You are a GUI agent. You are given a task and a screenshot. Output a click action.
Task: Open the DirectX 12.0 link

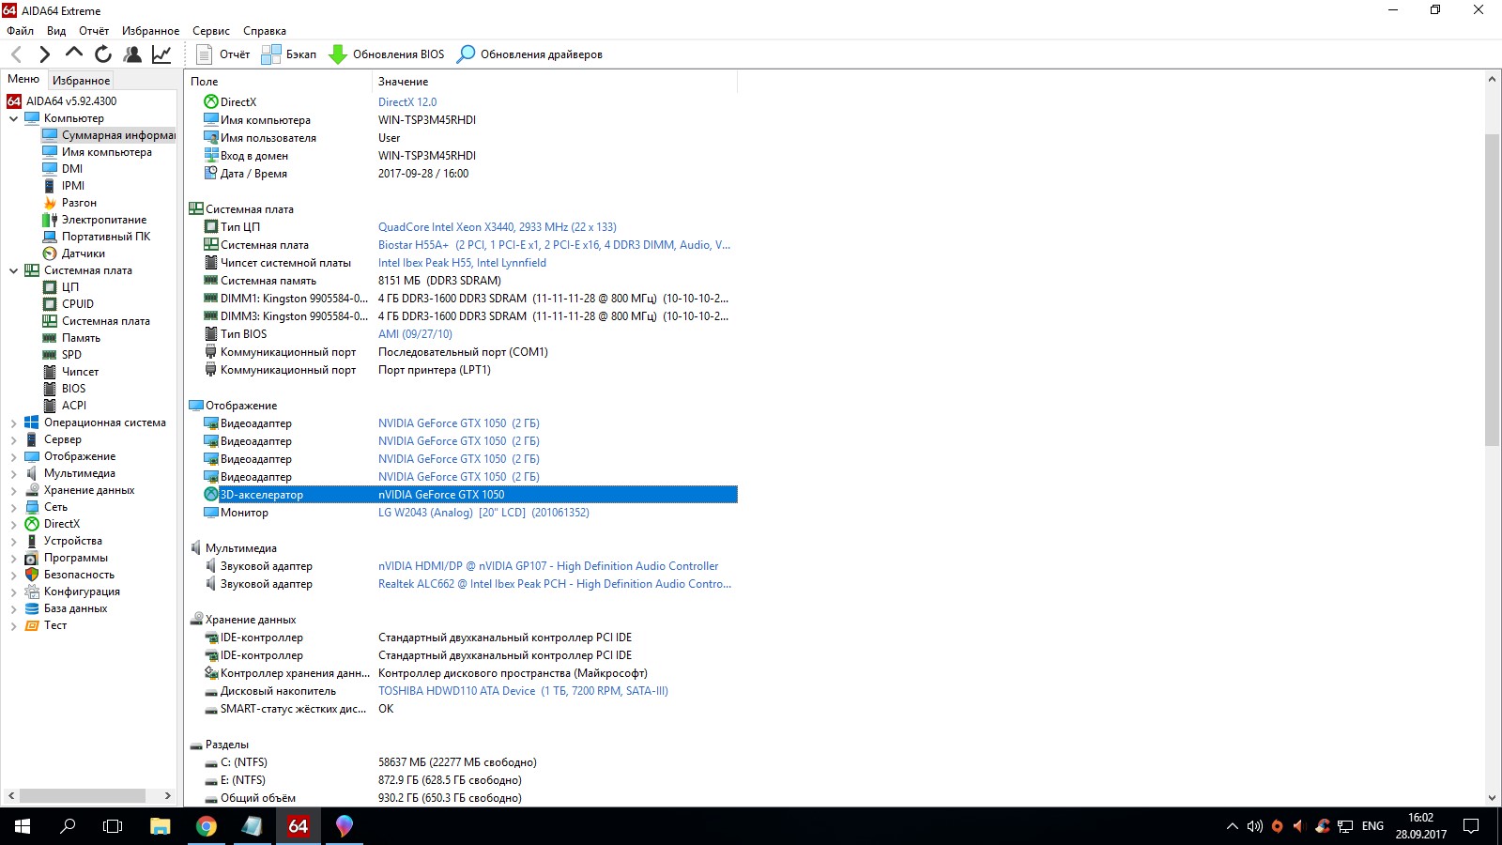(x=407, y=102)
